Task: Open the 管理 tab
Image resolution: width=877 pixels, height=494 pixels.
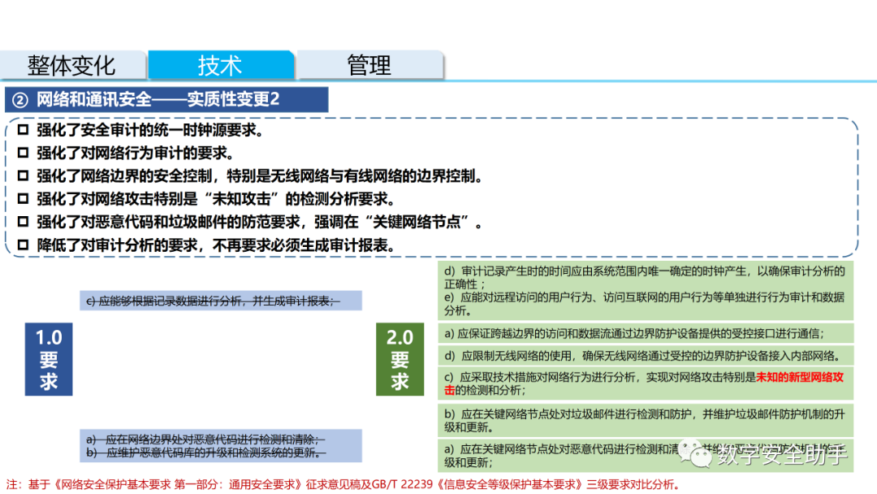Action: pos(369,65)
